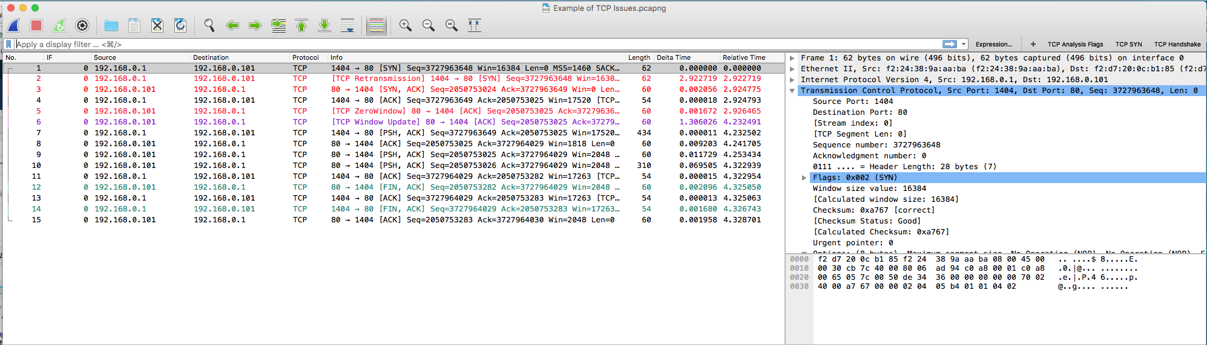Reload the capture file
Screen dimensions: 1207x345
[x=180, y=25]
